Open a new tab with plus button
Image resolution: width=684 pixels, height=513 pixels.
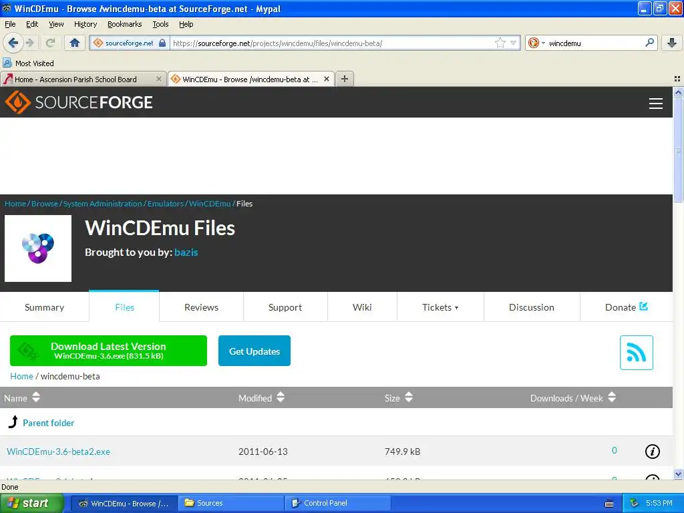[x=345, y=79]
